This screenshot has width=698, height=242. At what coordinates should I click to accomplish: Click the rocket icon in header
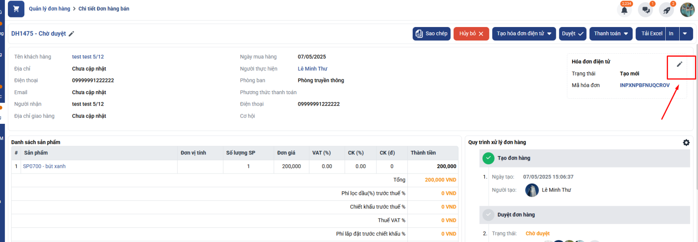click(667, 10)
